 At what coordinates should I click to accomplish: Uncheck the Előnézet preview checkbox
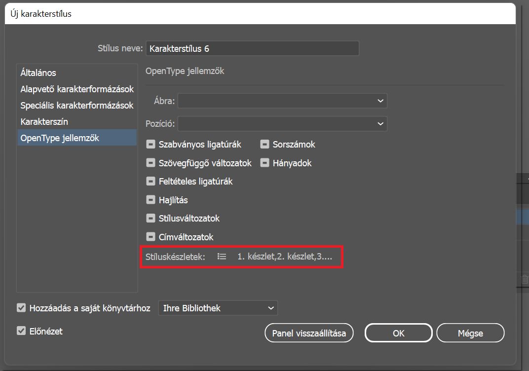(x=21, y=331)
